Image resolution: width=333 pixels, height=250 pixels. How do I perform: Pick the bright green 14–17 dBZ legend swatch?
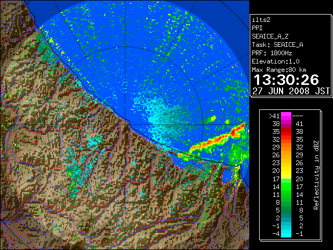[286, 186]
